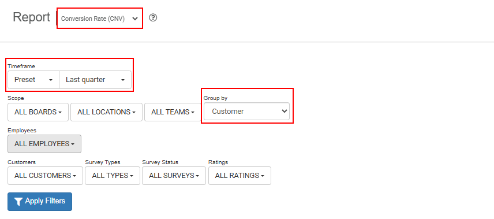Expand the ALL TYPES survey filter
Image resolution: width=494 pixels, height=219 pixels.
click(x=113, y=176)
